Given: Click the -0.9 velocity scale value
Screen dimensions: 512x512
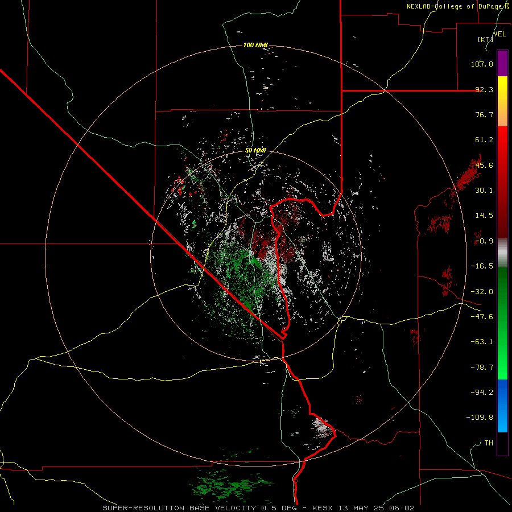Looking at the screenshot, I should coord(484,241).
